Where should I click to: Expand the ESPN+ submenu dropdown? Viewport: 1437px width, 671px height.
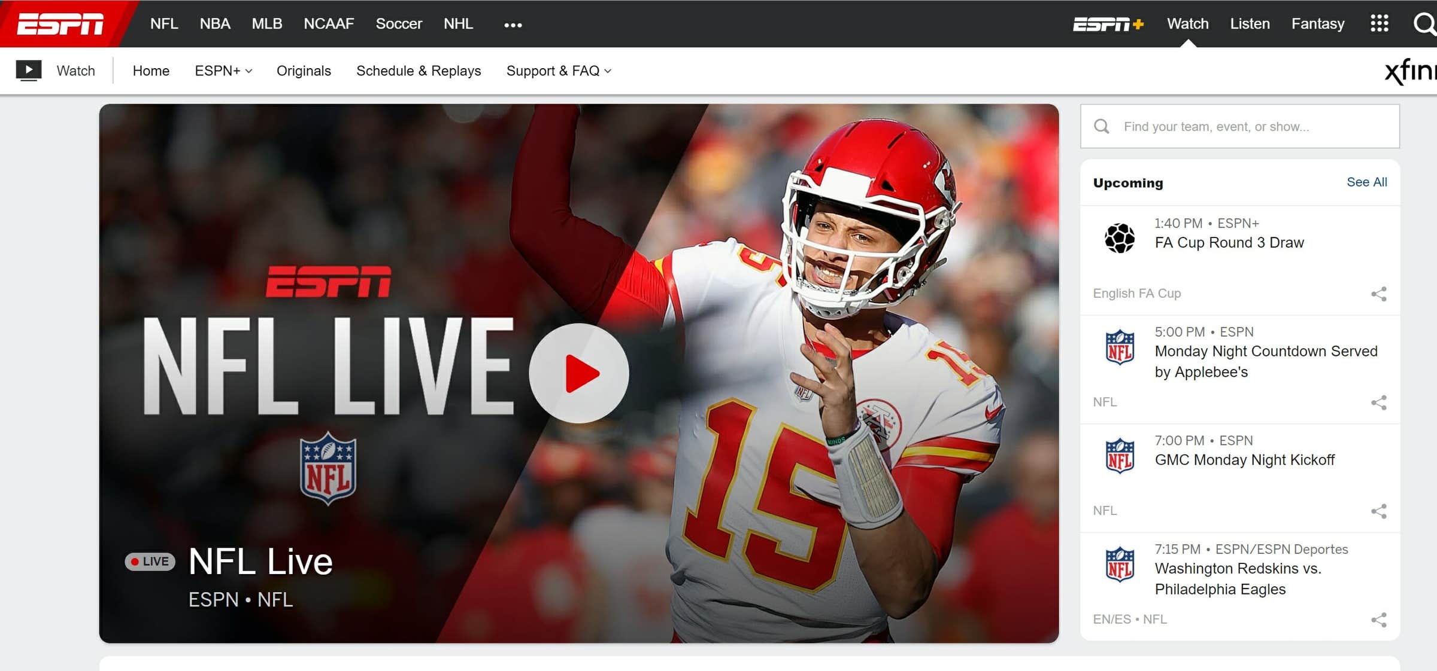(223, 71)
